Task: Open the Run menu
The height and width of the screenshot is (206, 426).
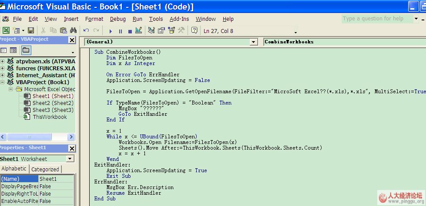Action: [138, 19]
